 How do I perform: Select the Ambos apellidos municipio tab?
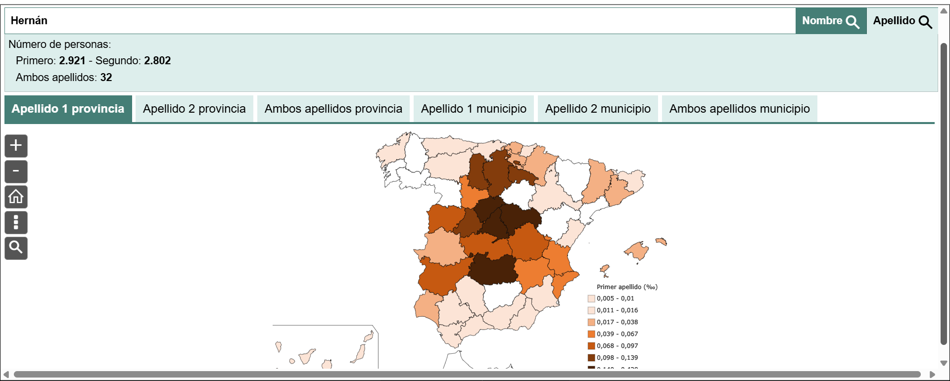coord(739,109)
